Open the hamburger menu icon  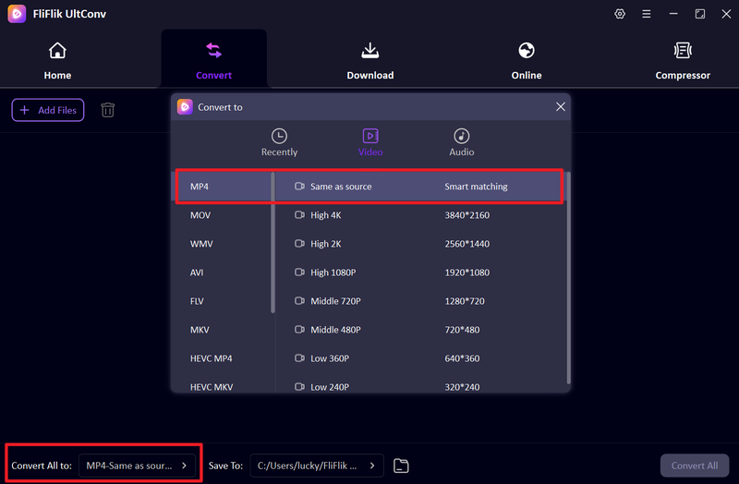(646, 14)
